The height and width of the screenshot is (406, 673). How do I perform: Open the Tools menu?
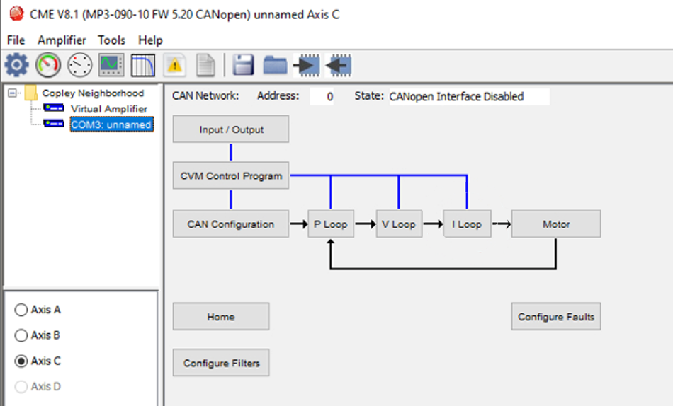coord(112,40)
